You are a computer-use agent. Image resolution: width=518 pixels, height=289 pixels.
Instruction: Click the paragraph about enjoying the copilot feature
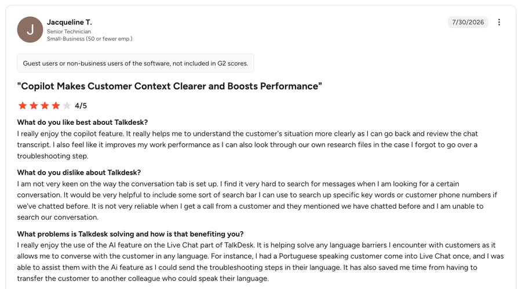coord(247,144)
